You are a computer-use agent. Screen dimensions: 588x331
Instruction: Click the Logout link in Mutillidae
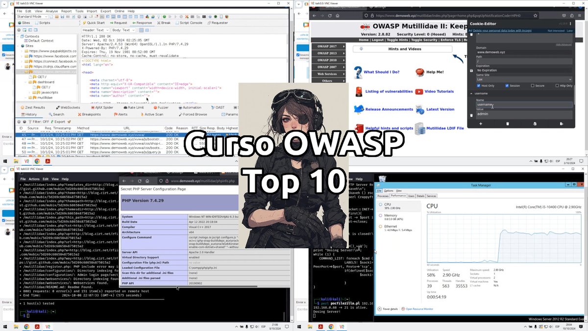[377, 40]
